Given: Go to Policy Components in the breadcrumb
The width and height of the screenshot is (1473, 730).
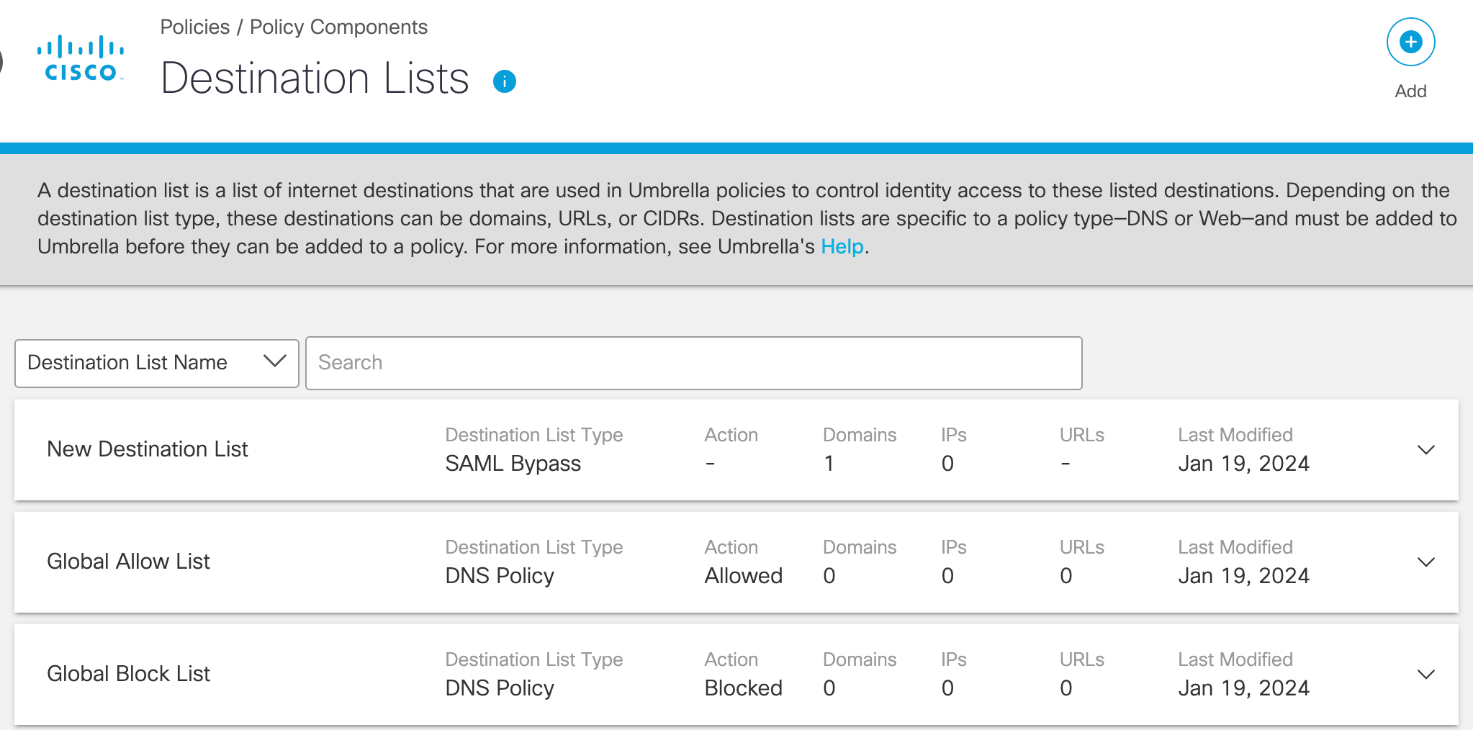Looking at the screenshot, I should coord(338,27).
